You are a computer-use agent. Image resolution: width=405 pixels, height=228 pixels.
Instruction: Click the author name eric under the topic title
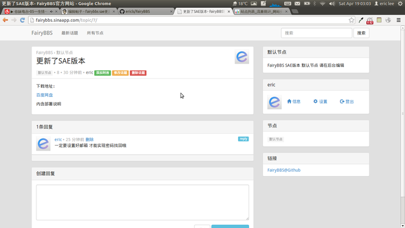coord(89,73)
